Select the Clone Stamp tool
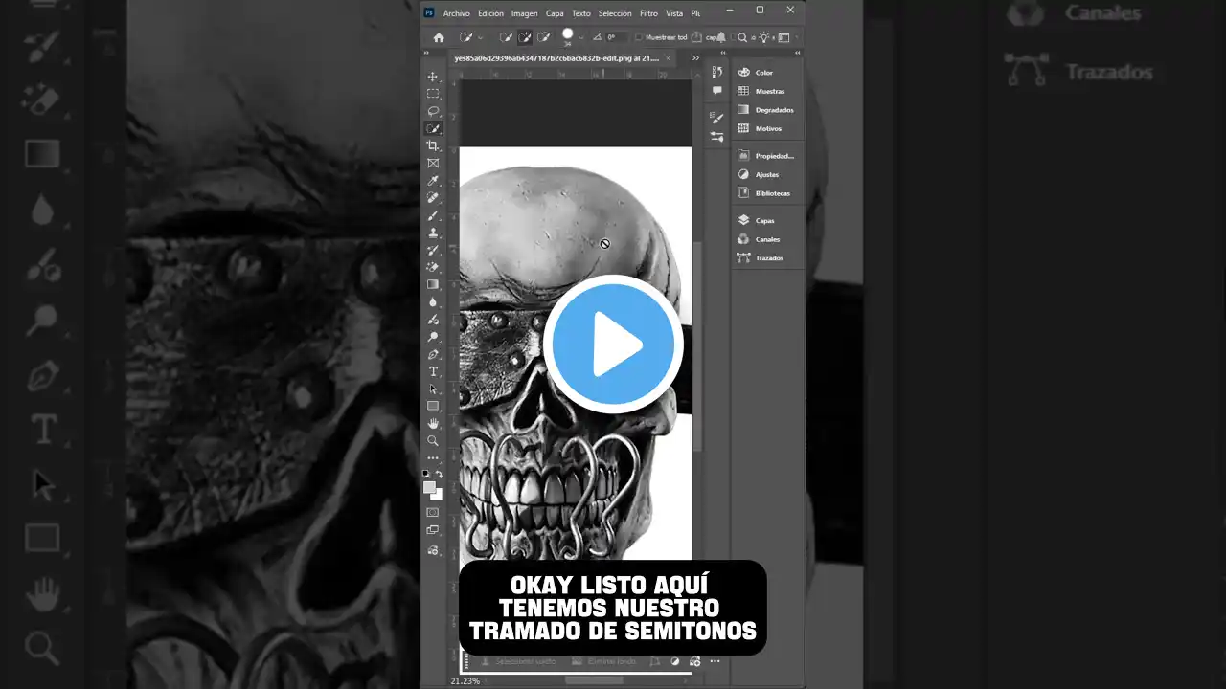This screenshot has height=689, width=1226. pyautogui.click(x=433, y=233)
